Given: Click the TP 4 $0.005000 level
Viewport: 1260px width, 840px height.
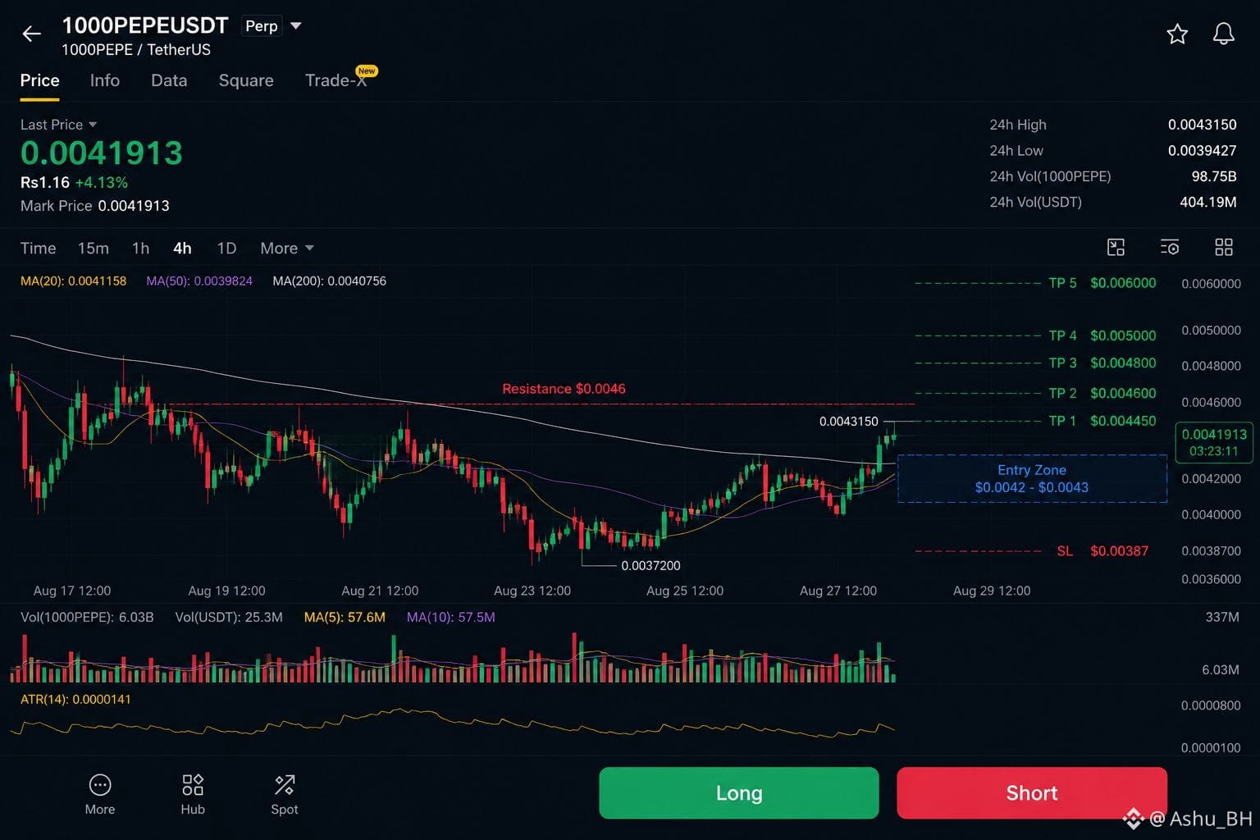Looking at the screenshot, I should coord(1102,336).
